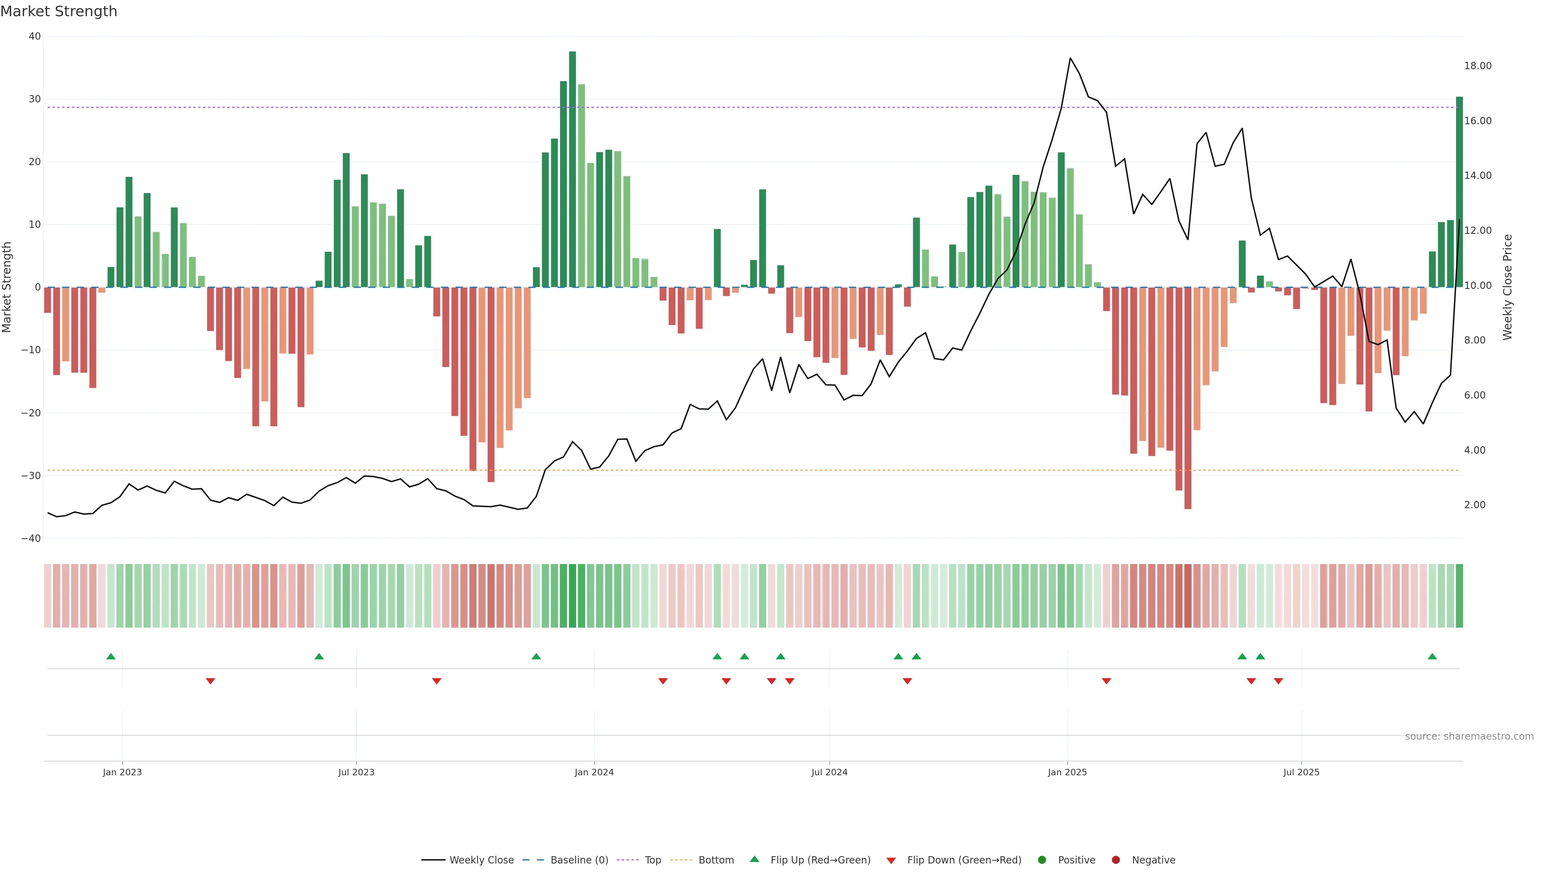Click the Market Strength chart title
The image size is (1554, 874).
coord(59,11)
